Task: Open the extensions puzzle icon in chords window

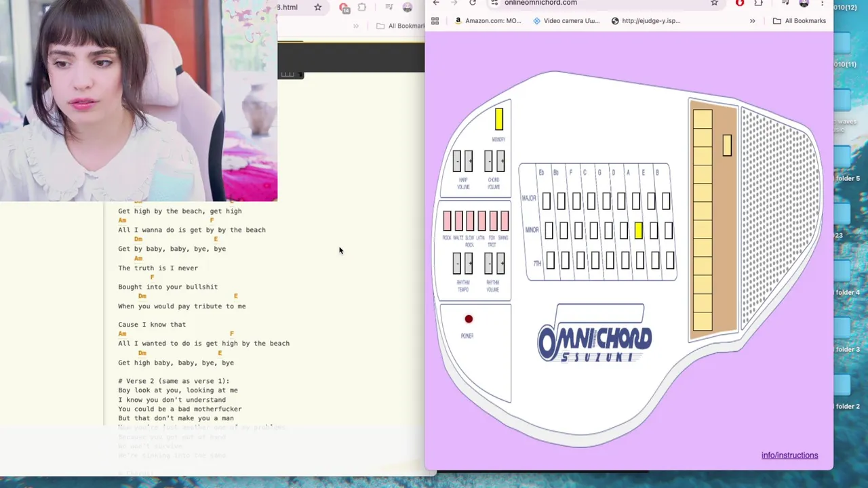Action: tap(362, 7)
